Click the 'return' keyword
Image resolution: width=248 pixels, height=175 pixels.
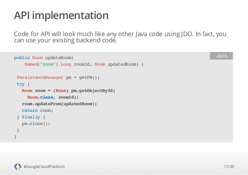click(x=30, y=111)
